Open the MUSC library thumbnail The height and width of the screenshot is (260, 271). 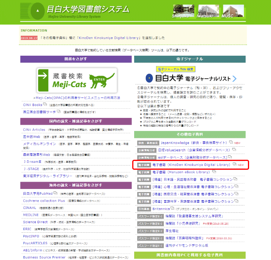pos(233,11)
